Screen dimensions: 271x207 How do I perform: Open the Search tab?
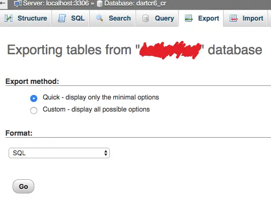pyautogui.click(x=112, y=18)
